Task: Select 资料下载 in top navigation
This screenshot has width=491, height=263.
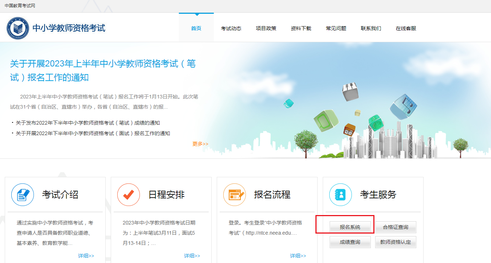Action: [301, 28]
